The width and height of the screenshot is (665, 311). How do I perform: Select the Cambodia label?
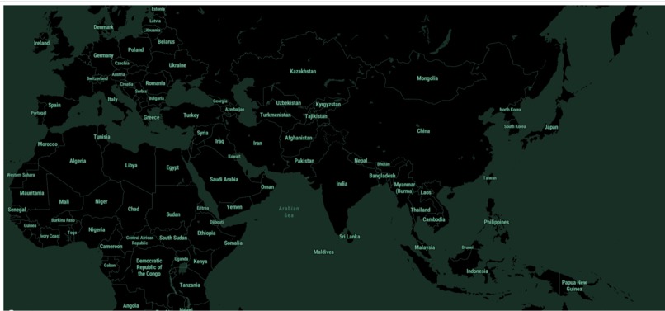pos(434,219)
